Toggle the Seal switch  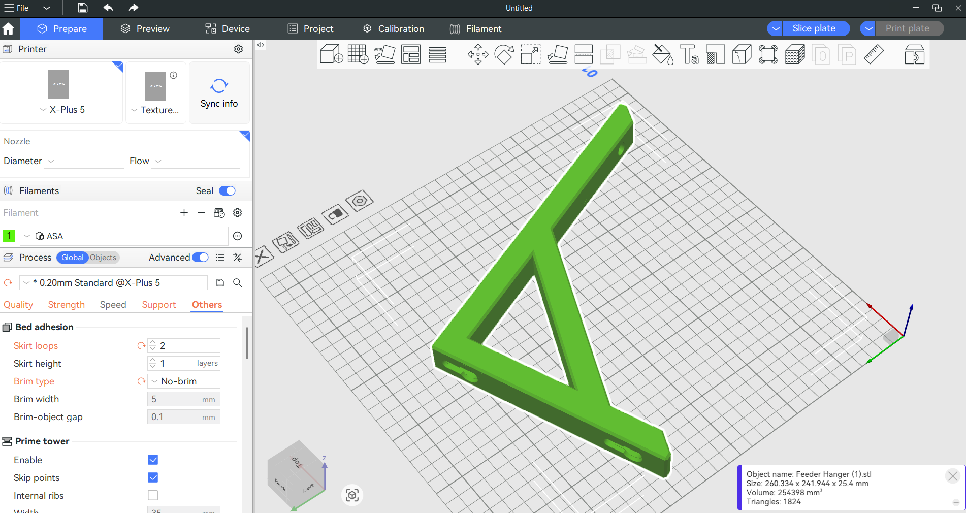click(x=227, y=191)
